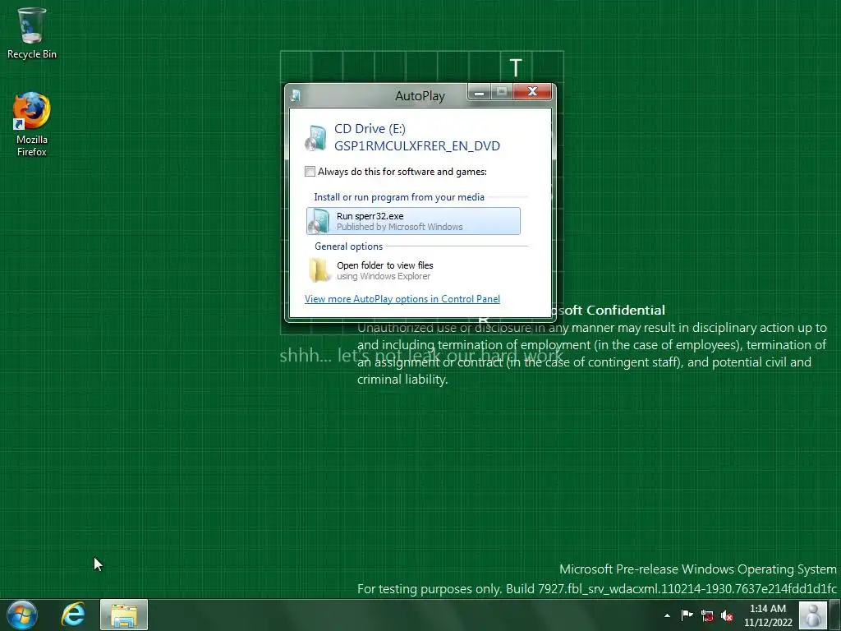Click 'Published by Microsoft Windows' text

click(400, 227)
